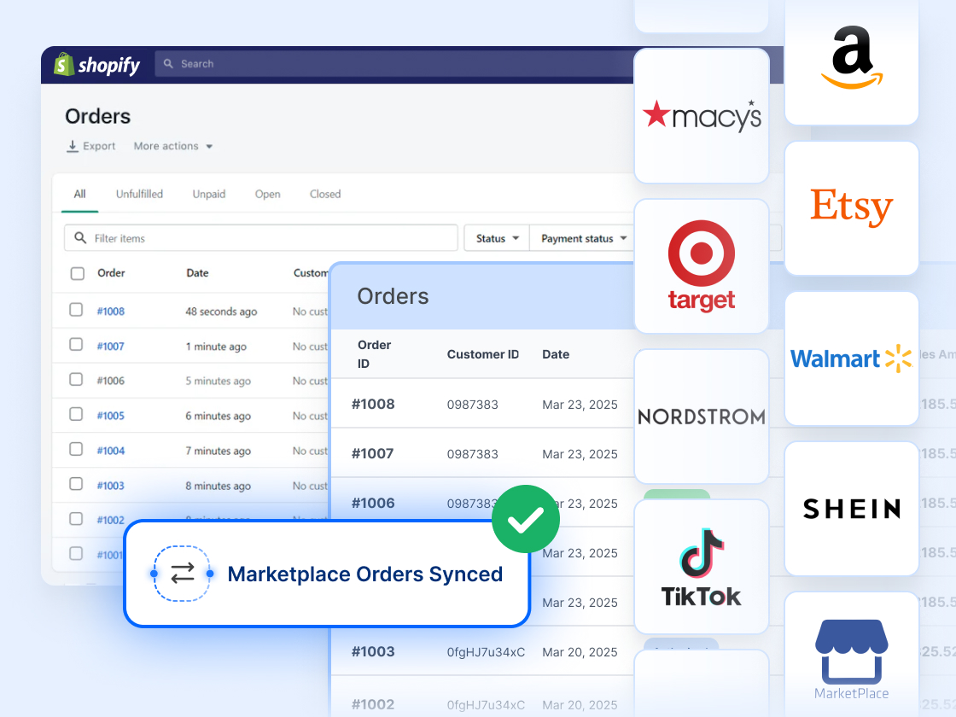Open the Amazon marketplace tile
The height and width of the screenshot is (717, 956).
pos(852,61)
